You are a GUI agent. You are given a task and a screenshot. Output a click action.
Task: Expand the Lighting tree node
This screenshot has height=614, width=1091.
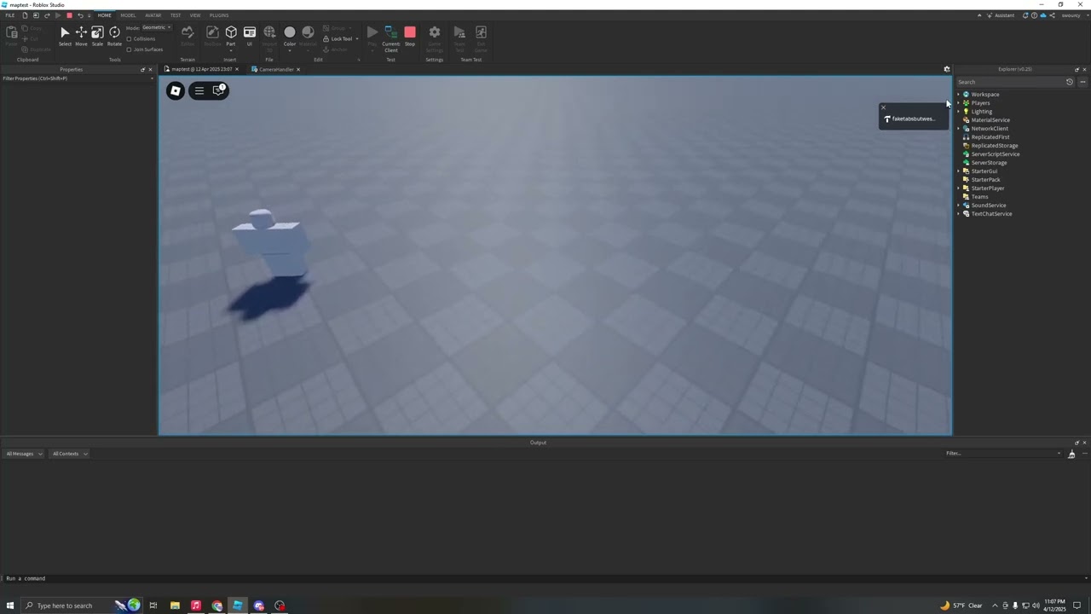tap(958, 112)
